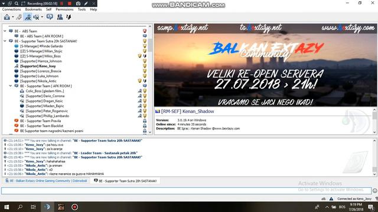The image size is (378, 212).
Task: Collapse BE - Supporter Team AFK ROOM subchannel
Action: coord(11,86)
